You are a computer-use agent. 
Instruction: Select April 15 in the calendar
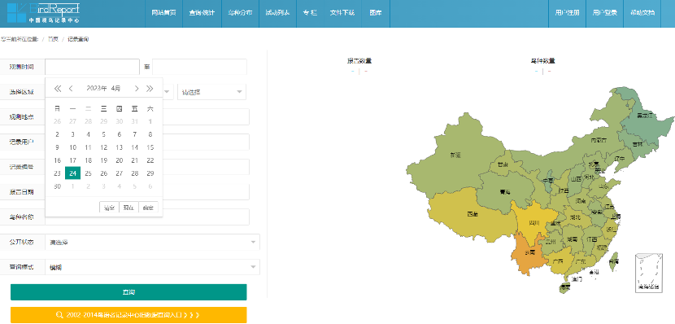coord(150,147)
